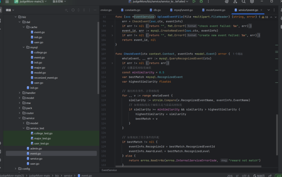Select opened file with target icon
The width and height of the screenshot is (282, 177).
click(x=73, y=10)
